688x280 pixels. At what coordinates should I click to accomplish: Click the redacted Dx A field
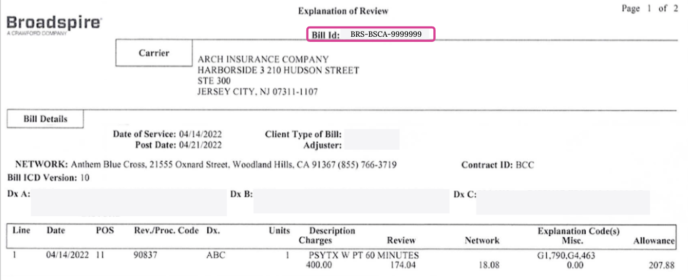(x=129, y=202)
